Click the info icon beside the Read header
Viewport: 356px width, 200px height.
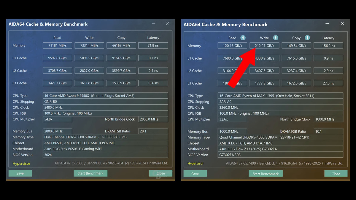coord(243,38)
